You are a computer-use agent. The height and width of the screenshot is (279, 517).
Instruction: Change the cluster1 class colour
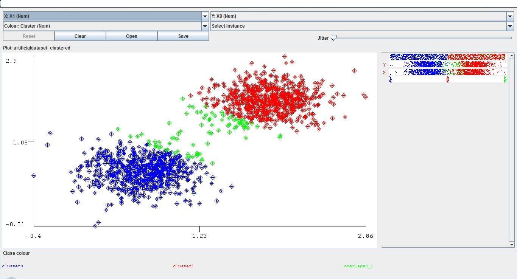(184, 266)
